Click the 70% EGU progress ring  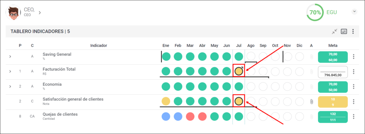[x=315, y=12]
